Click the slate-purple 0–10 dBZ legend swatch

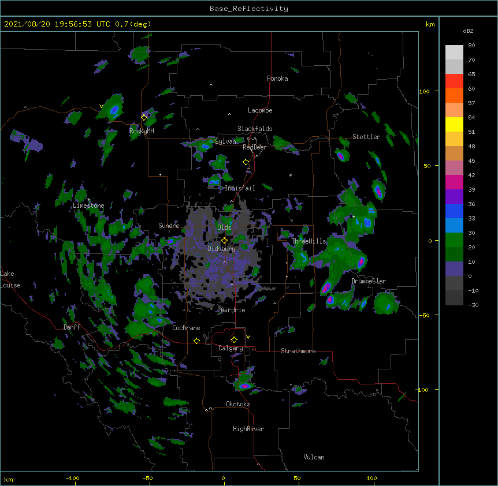tap(454, 269)
